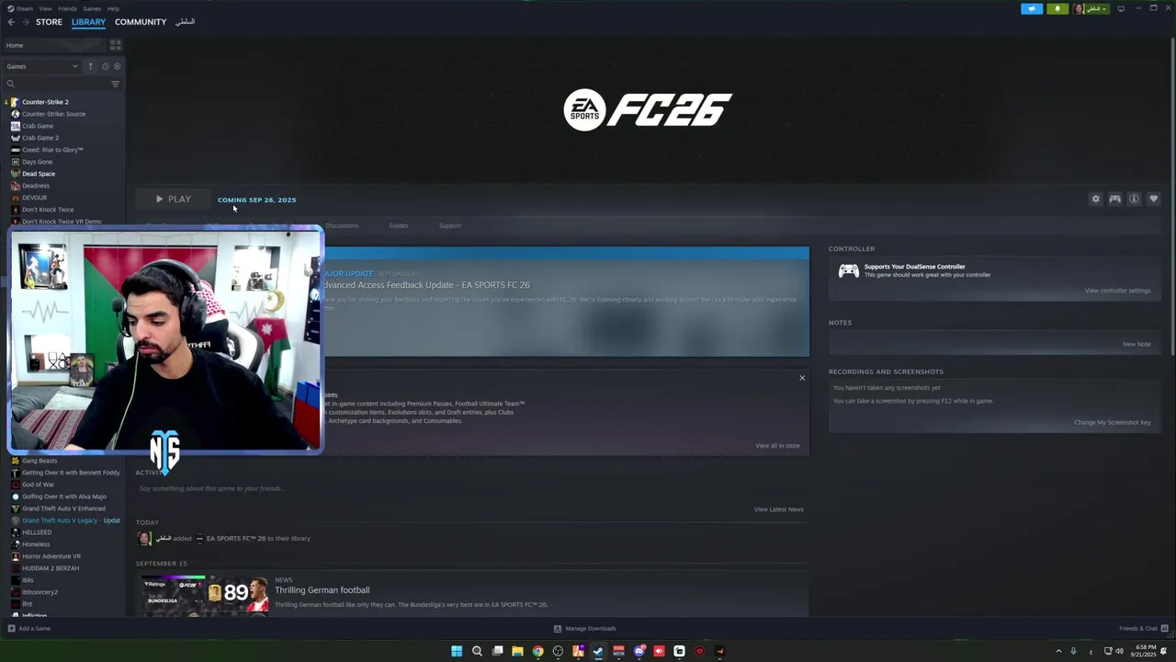Select Counter-Strike: Source in the library

pyautogui.click(x=53, y=114)
